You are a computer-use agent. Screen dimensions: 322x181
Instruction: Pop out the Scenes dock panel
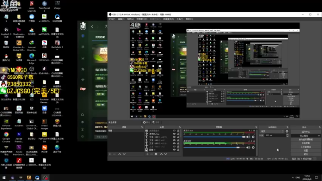click(142, 127)
